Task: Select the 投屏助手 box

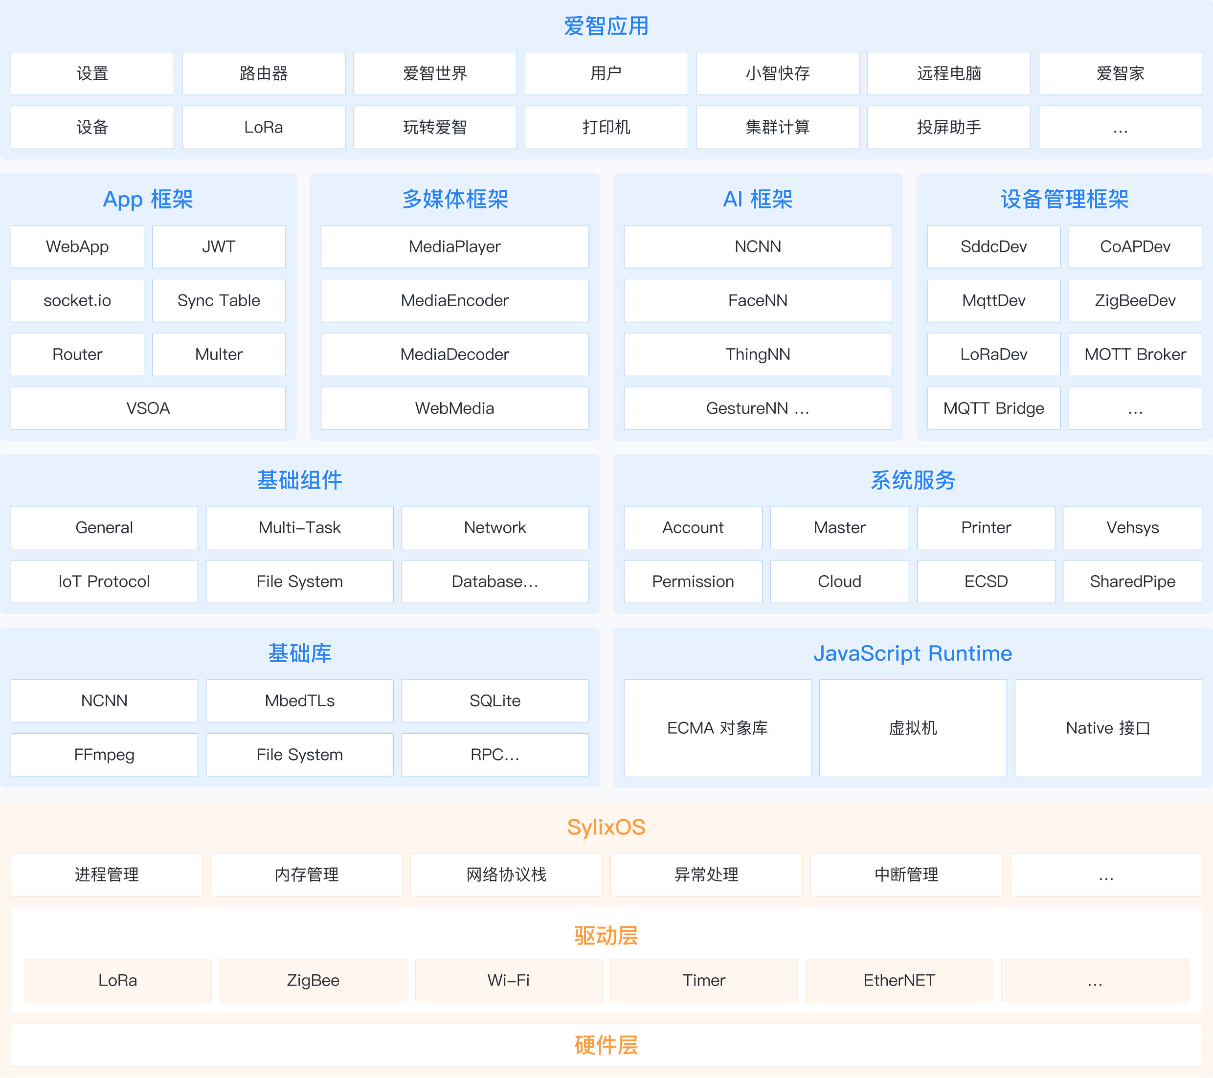Action: [949, 128]
